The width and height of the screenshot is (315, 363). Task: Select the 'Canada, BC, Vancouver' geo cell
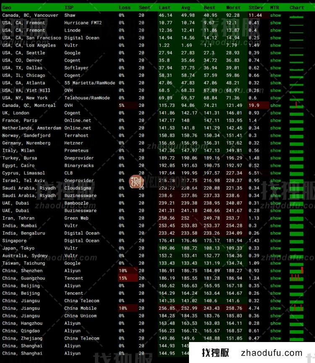[x=30, y=15]
